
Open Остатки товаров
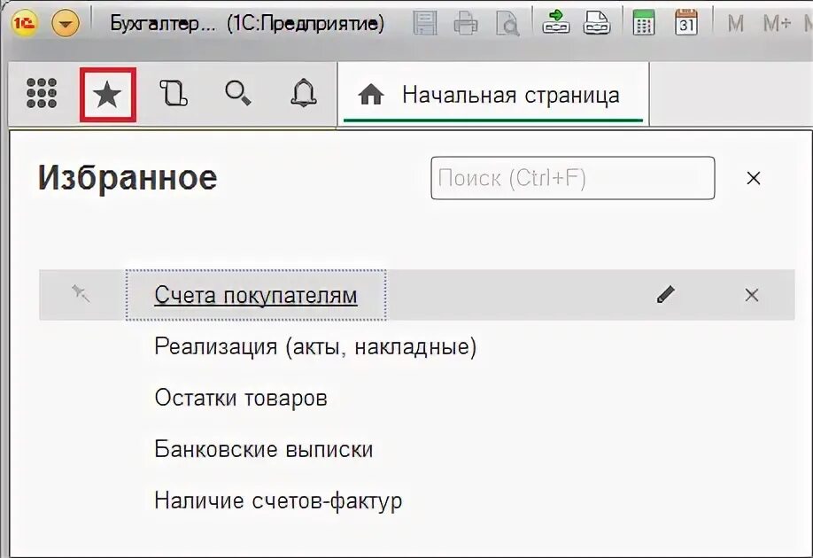[241, 398]
